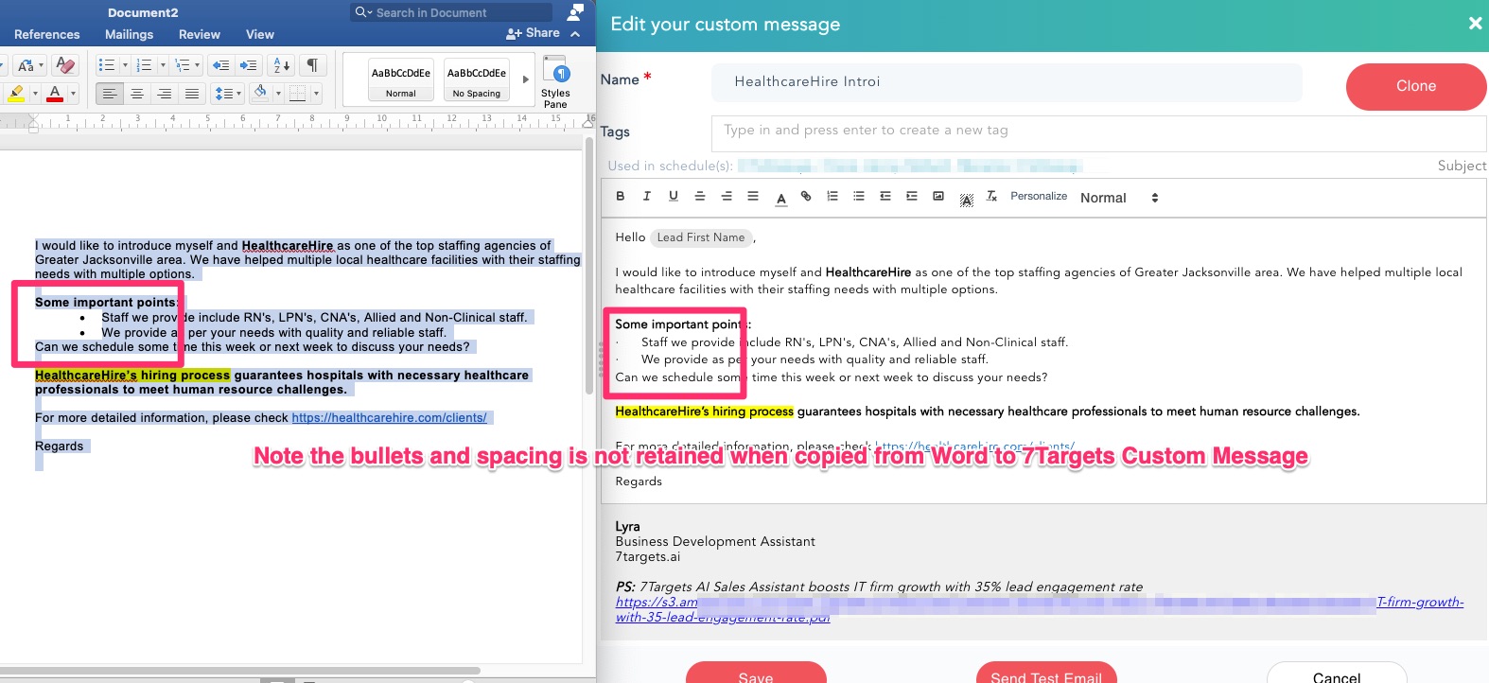The image size is (1489, 683).
Task: Toggle underline in the message editor
Action: click(674, 197)
